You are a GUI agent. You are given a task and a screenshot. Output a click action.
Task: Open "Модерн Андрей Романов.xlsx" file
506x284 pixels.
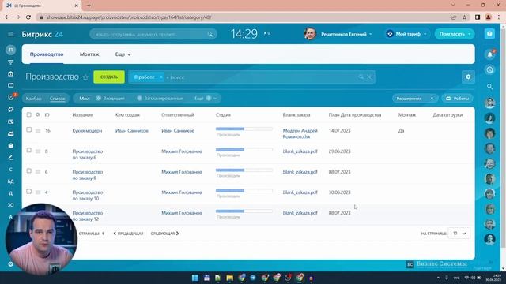[300, 133]
